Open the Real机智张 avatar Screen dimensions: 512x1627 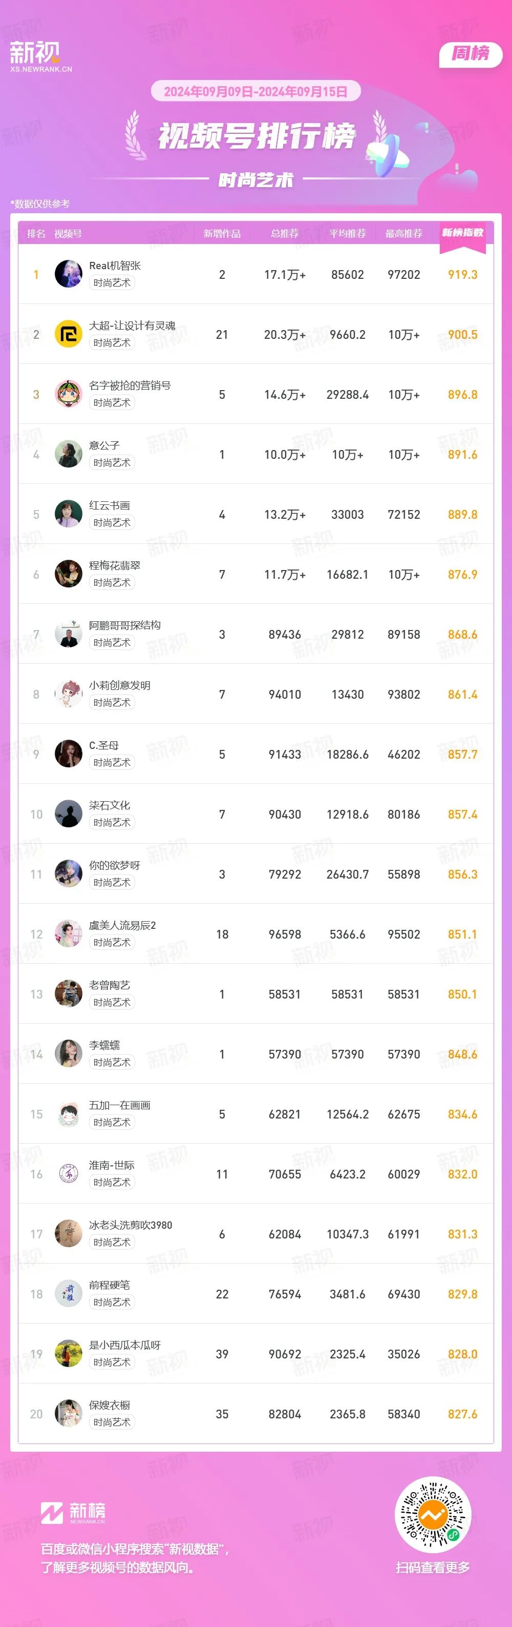(x=69, y=274)
